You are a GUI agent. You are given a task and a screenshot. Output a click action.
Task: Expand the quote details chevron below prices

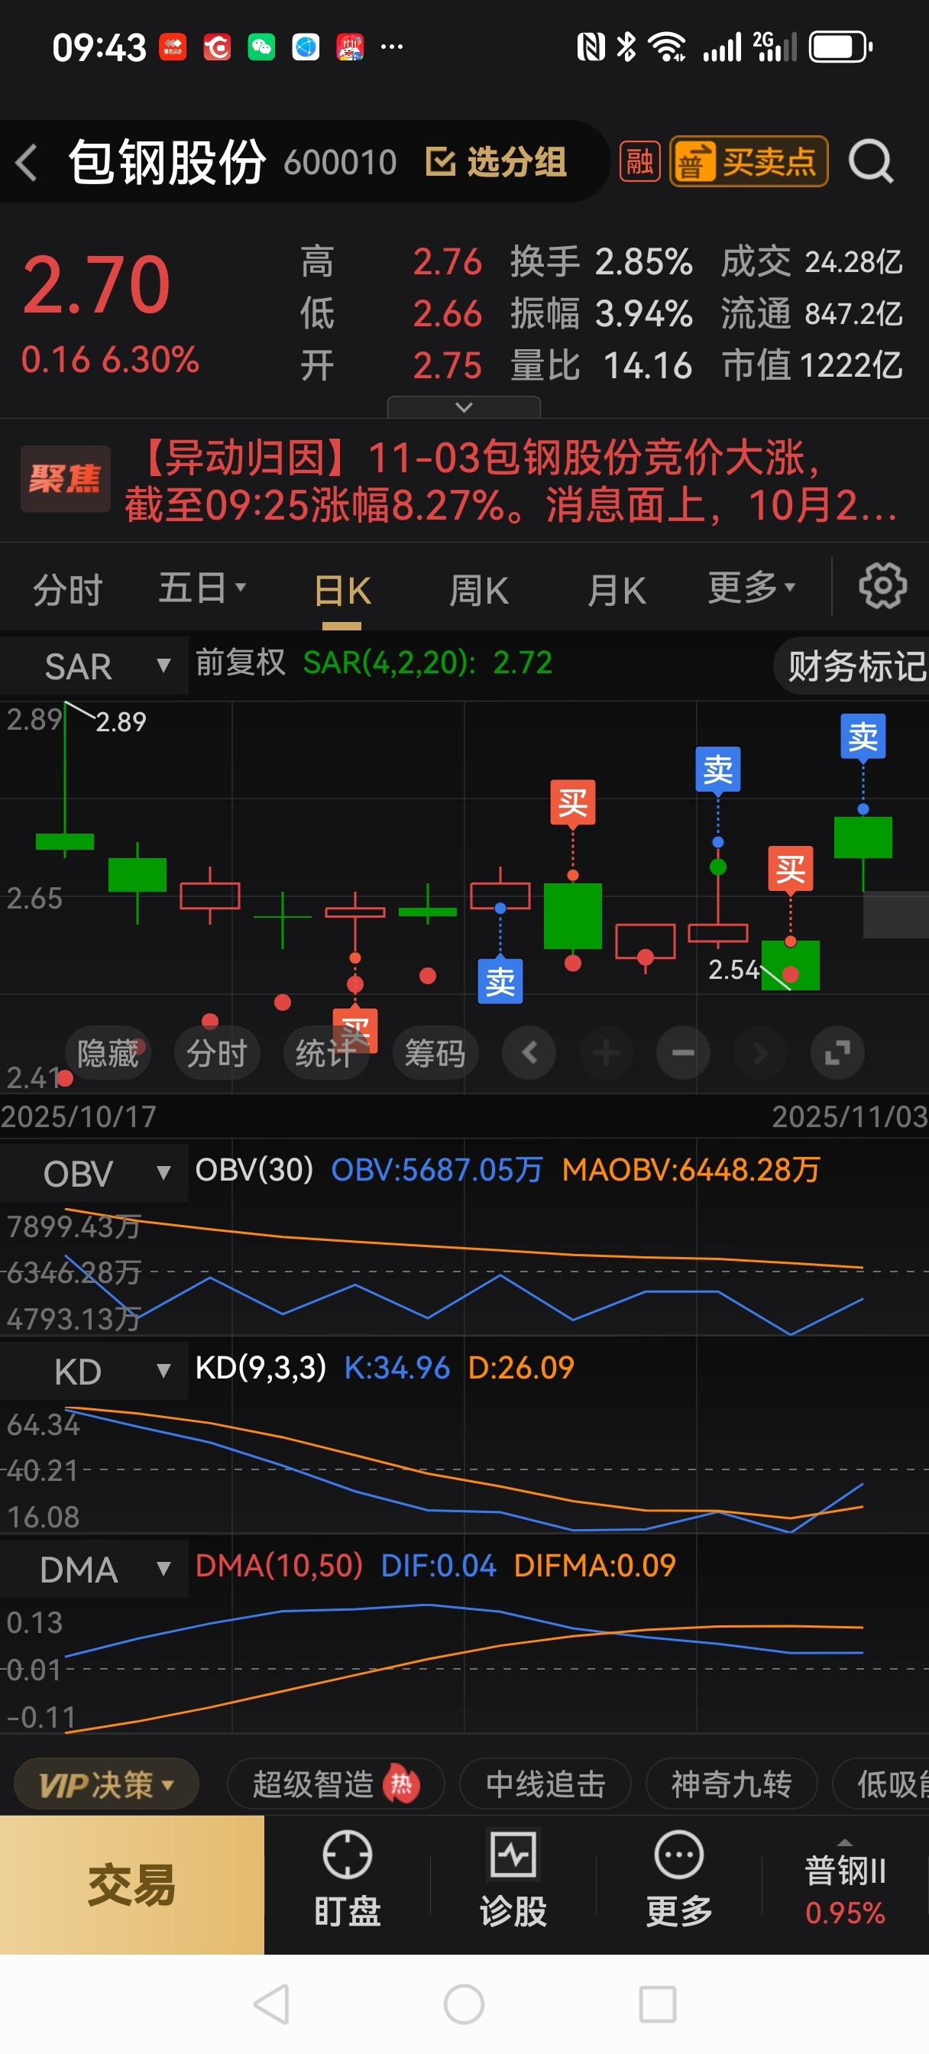pos(464,407)
